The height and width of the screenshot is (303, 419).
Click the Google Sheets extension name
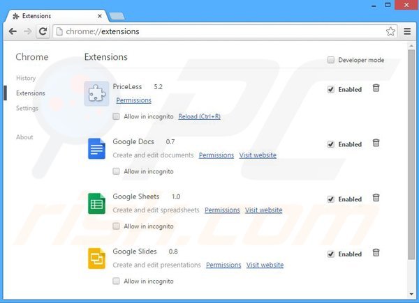[136, 196]
